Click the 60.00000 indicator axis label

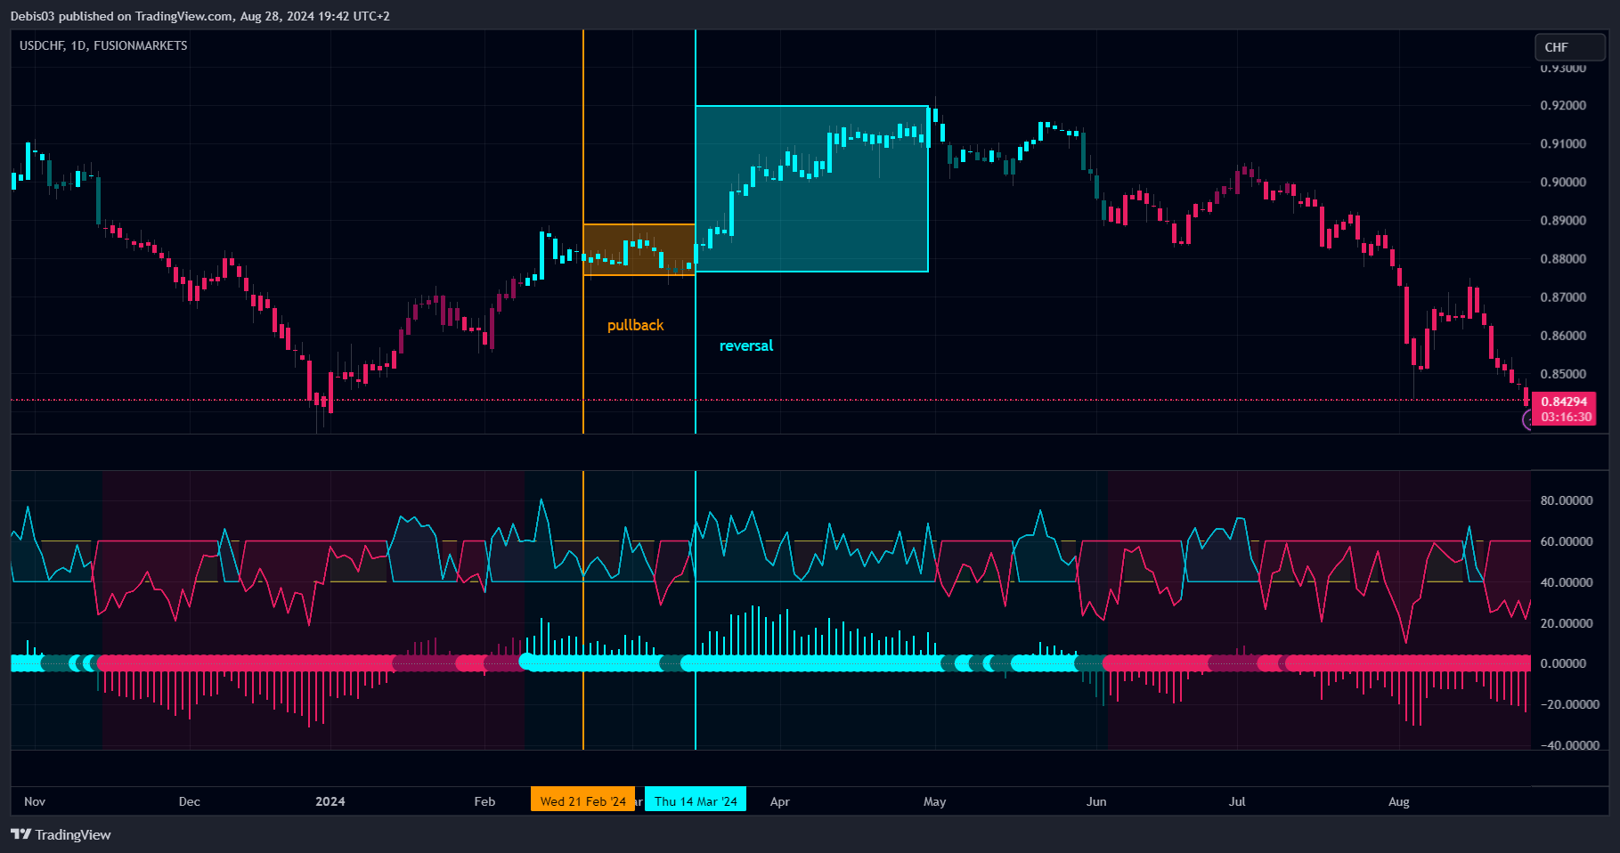[1567, 541]
